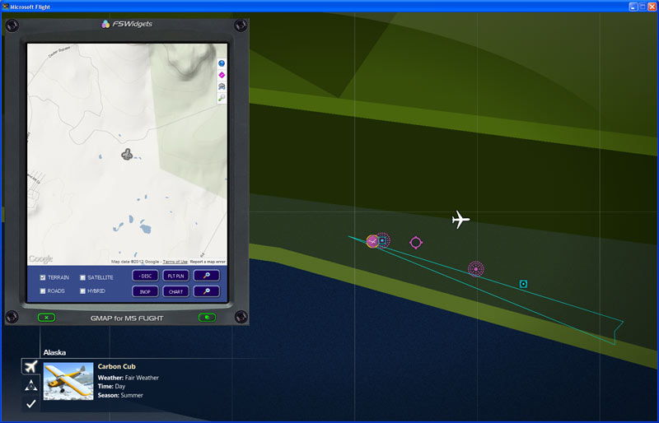The height and width of the screenshot is (423, 659).
Task: Enable the HYBRID checkbox
Action: (x=83, y=291)
